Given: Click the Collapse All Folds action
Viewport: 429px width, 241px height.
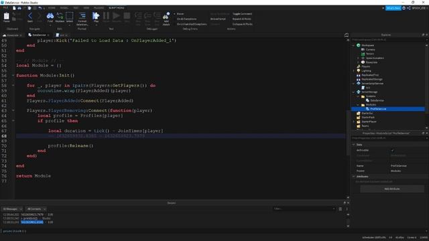Looking at the screenshot, I should pyautogui.click(x=243, y=24).
